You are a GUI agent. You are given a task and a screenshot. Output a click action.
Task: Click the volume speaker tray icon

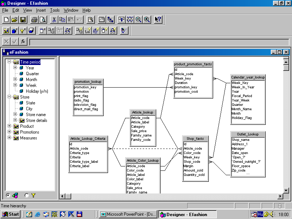tap(272, 214)
